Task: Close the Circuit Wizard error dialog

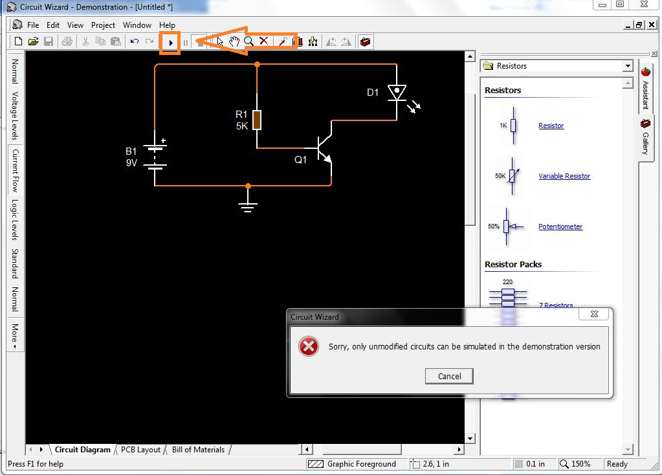Action: [594, 314]
